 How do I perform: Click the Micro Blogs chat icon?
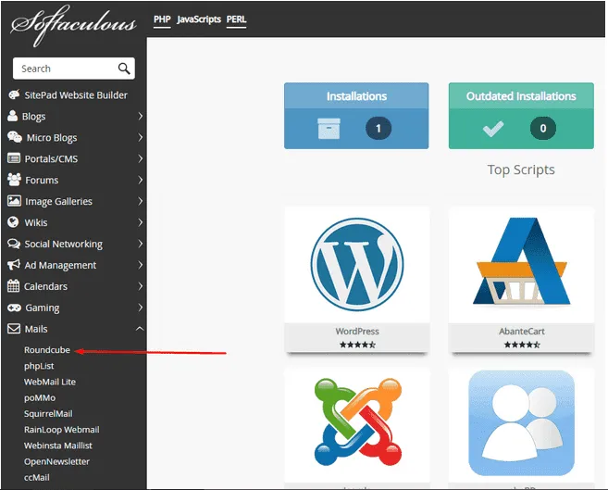[14, 138]
